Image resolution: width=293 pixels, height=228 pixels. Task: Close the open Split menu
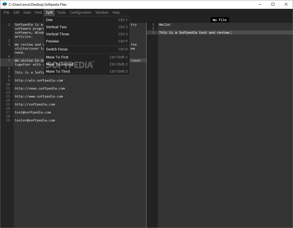pyautogui.click(x=49, y=13)
